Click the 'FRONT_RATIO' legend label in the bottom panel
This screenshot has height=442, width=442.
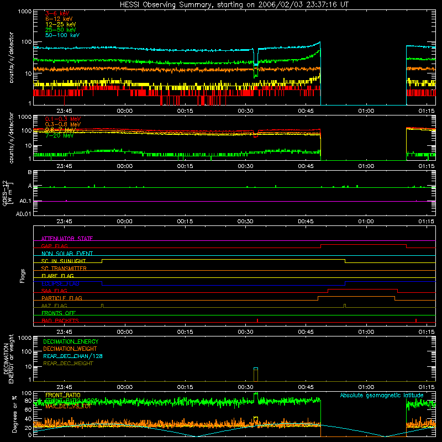63,395
